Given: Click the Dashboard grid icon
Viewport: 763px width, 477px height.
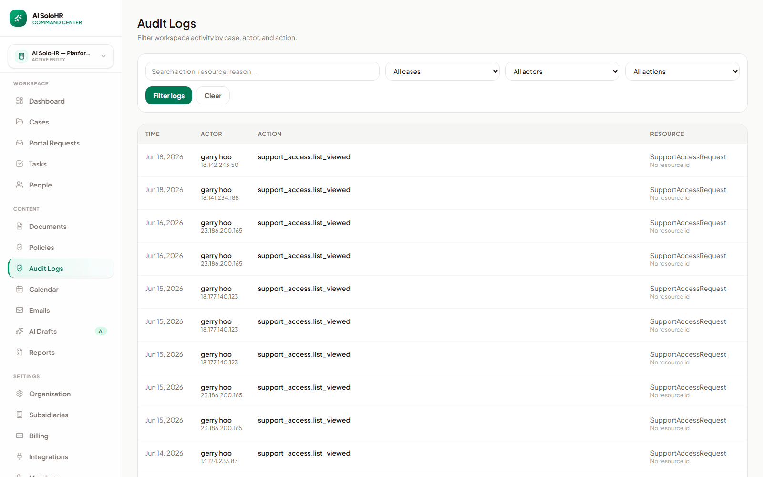Looking at the screenshot, I should [20, 101].
